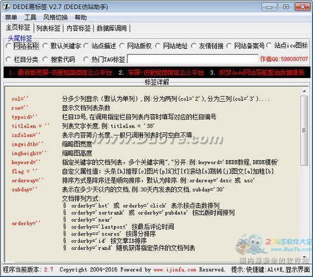Click the row='' attribute text

pos(20,108)
